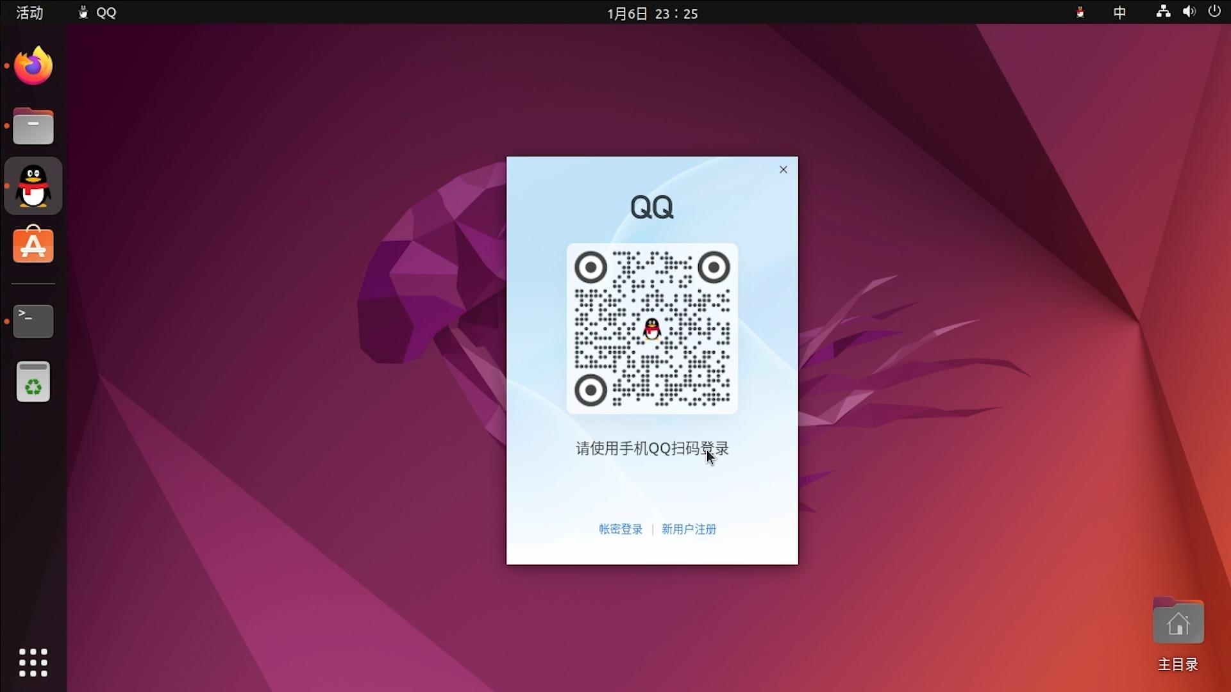Open Firefox from the dock
The height and width of the screenshot is (692, 1231).
tap(33, 65)
